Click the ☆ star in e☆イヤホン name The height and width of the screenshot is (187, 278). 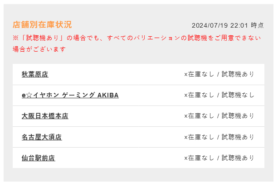point(29,95)
